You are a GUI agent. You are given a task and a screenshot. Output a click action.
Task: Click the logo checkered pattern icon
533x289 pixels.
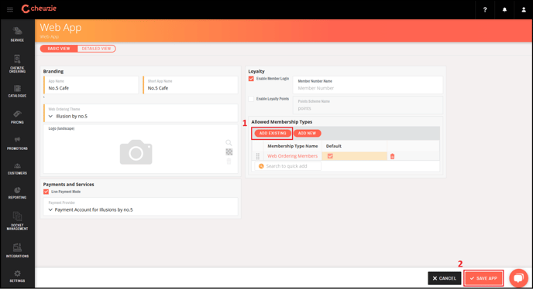click(229, 152)
